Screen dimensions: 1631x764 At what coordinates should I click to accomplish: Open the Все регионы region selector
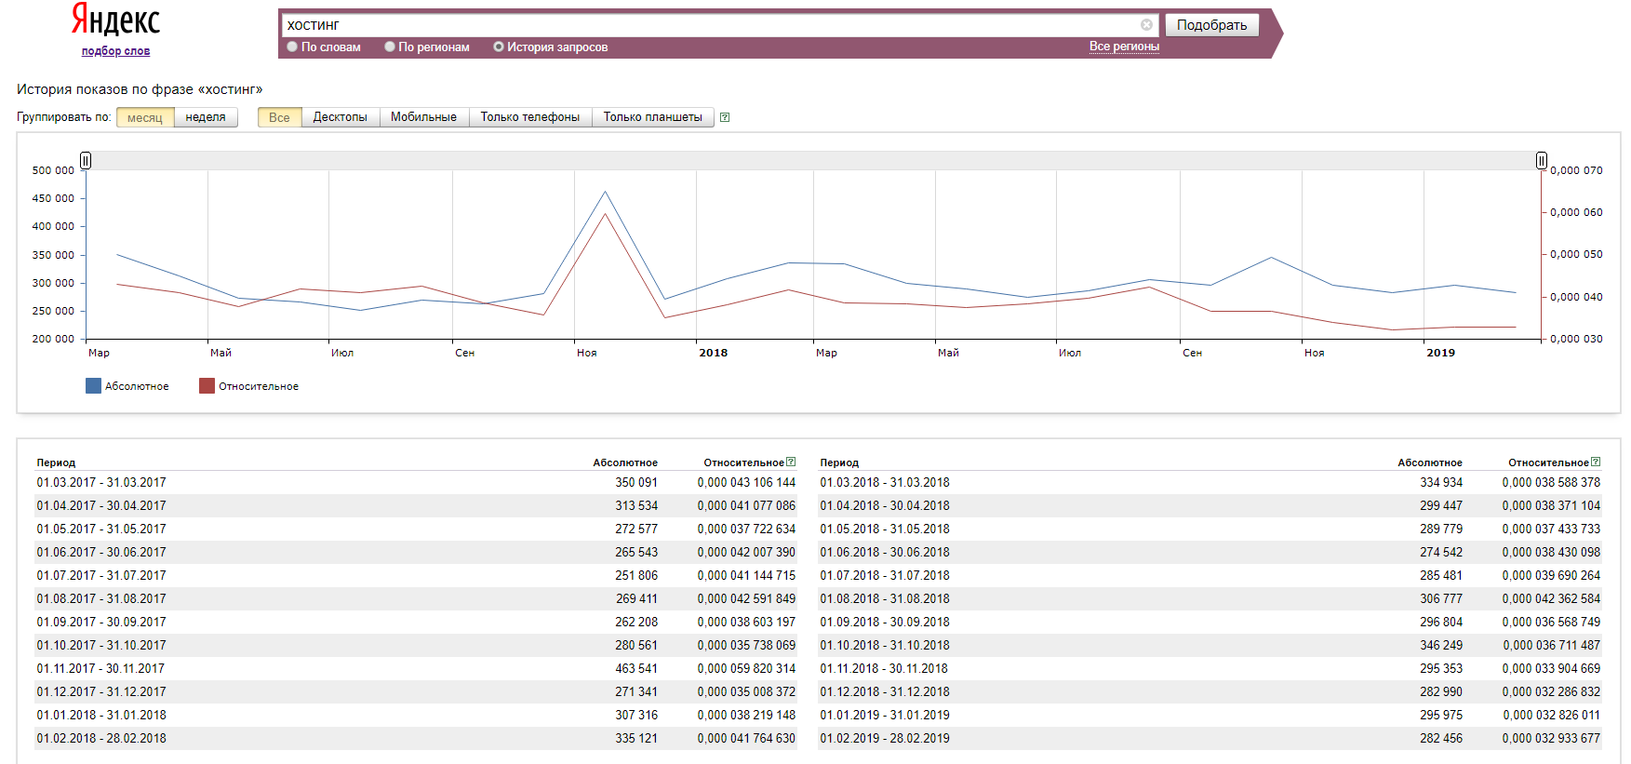tap(1124, 47)
